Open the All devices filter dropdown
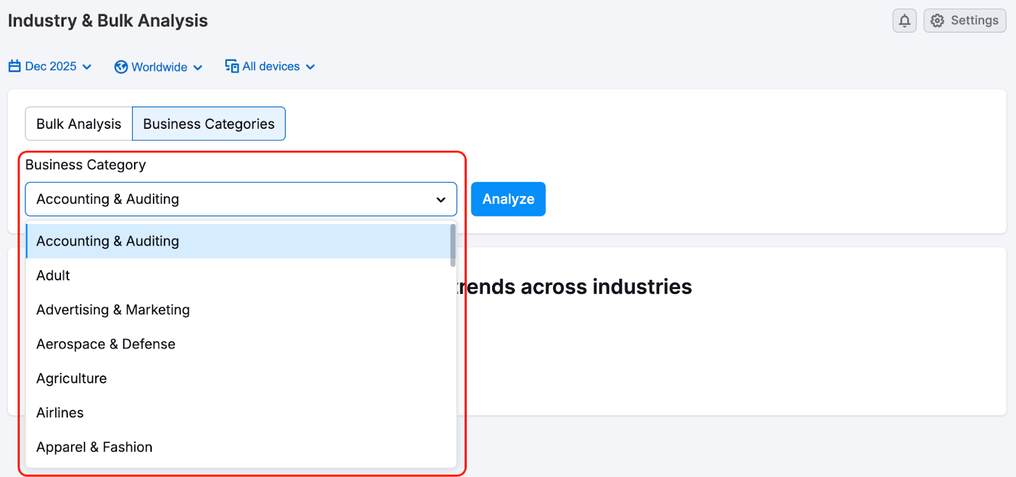 270,67
